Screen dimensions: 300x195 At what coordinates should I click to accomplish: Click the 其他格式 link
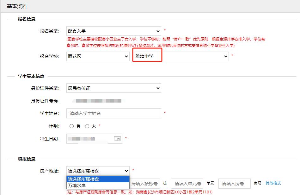273,183
